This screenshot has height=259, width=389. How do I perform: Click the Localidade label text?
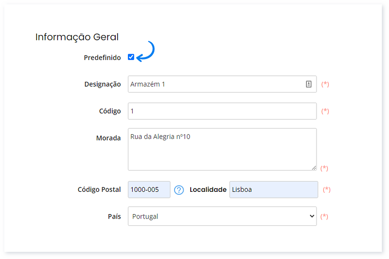208,190
